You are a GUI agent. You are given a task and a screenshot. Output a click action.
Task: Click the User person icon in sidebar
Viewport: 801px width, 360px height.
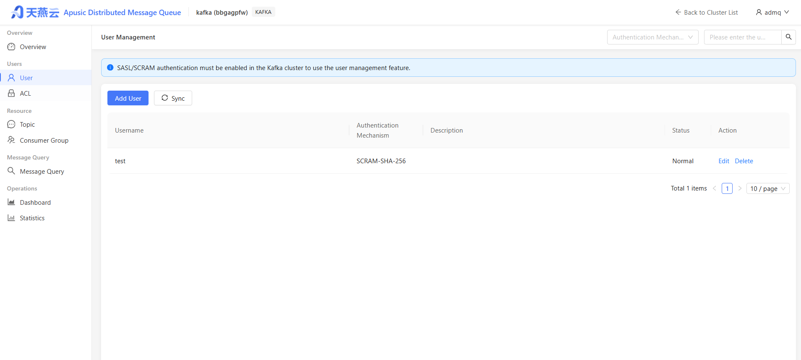tap(11, 78)
